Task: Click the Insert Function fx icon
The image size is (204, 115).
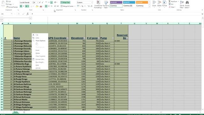Action: 28,14
